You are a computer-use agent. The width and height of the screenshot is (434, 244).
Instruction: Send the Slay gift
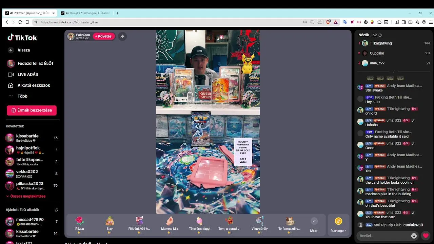(110, 225)
